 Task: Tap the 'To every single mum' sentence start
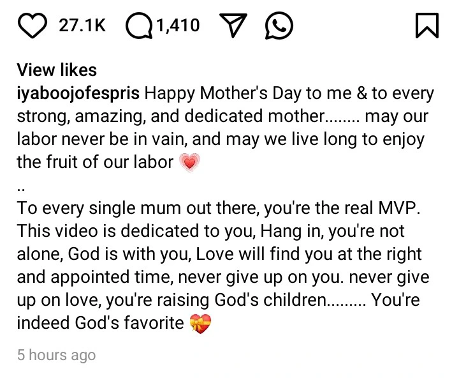[99, 208]
